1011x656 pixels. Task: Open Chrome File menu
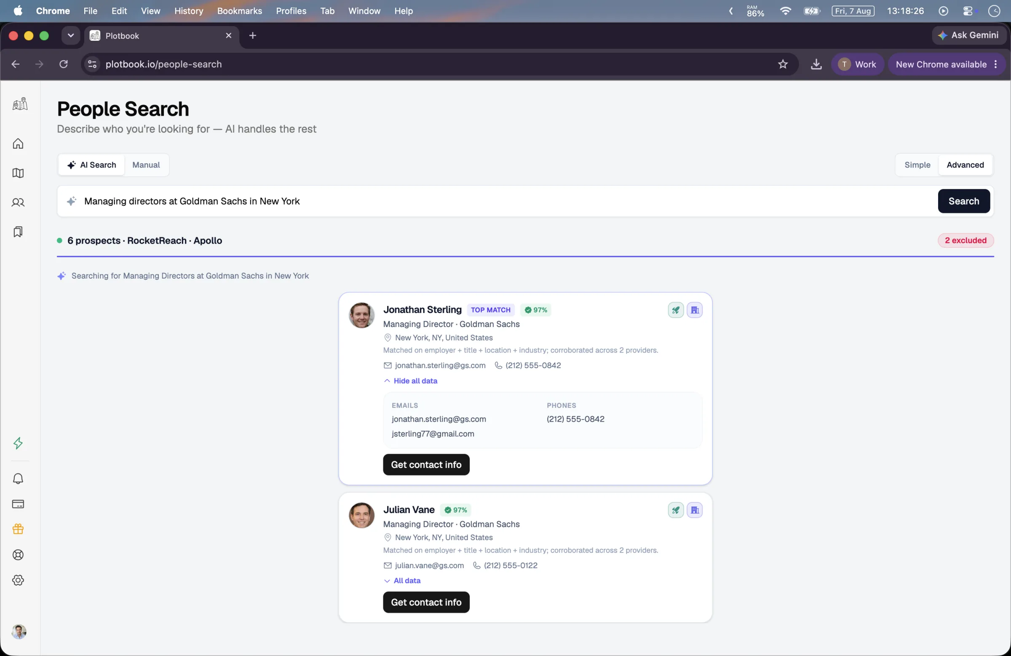[90, 11]
